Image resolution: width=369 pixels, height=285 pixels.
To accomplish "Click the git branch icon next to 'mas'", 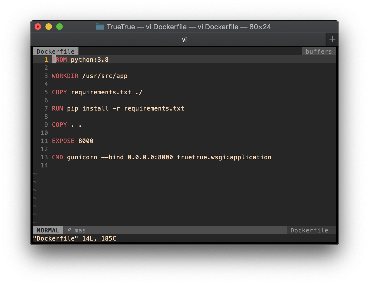I will click(68, 230).
